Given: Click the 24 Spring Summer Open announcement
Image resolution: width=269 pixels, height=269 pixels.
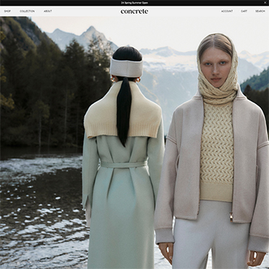Looking at the screenshot, I should pyautogui.click(x=134, y=3).
